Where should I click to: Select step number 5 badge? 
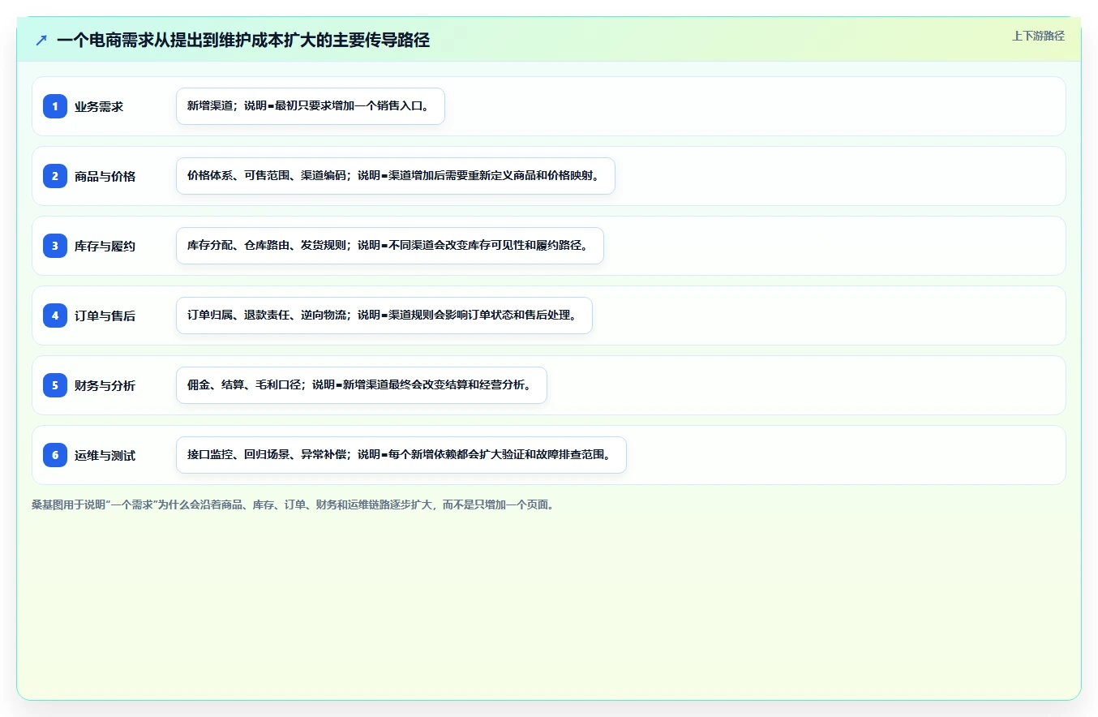55,384
